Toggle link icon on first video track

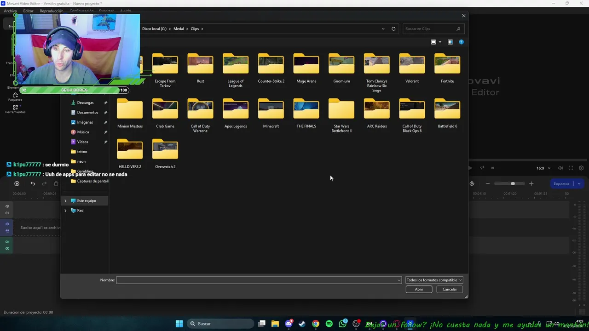pos(7,213)
